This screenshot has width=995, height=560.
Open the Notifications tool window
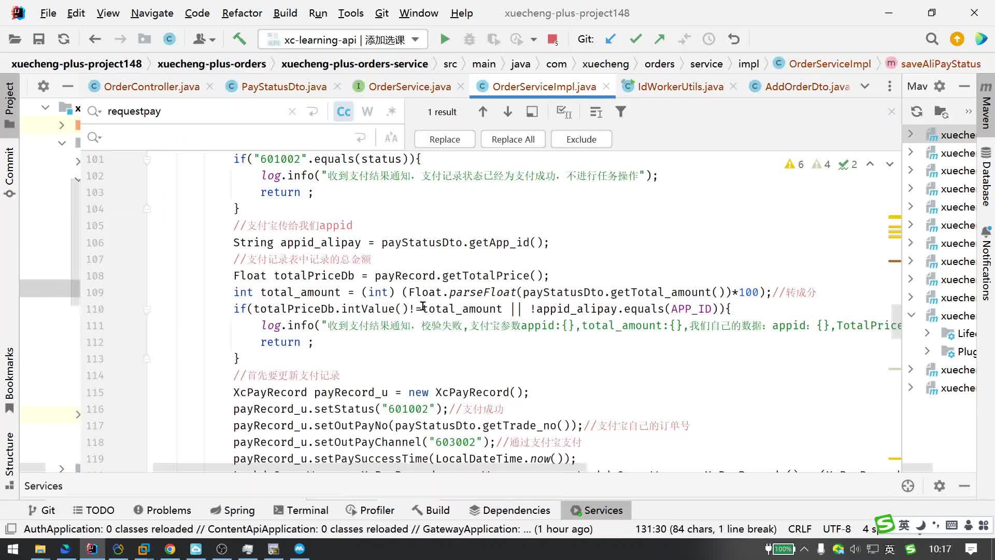tap(986, 263)
